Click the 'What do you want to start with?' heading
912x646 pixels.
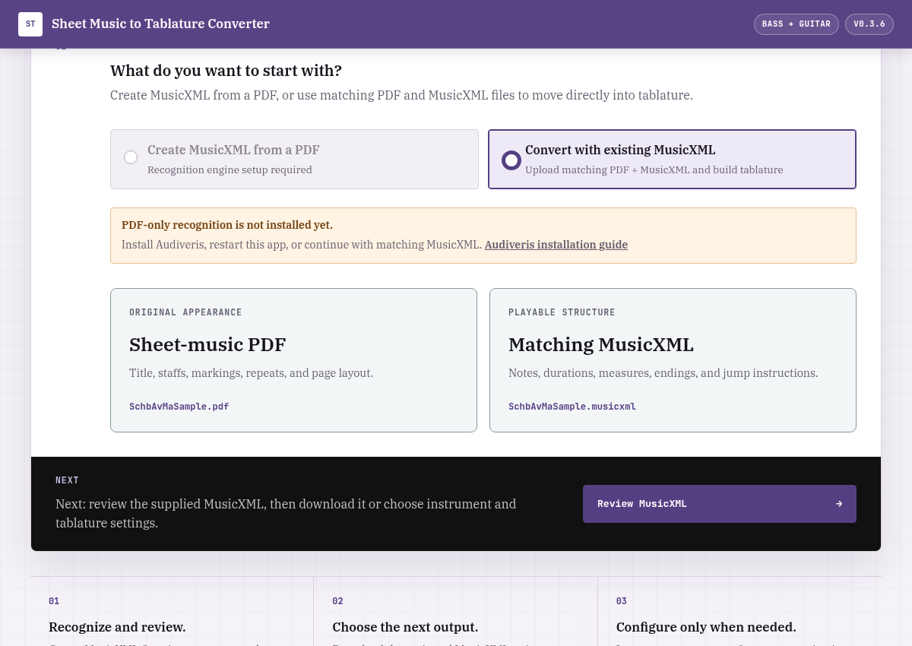click(x=226, y=71)
